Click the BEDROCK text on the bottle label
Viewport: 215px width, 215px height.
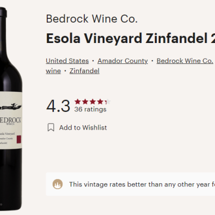point(10,120)
